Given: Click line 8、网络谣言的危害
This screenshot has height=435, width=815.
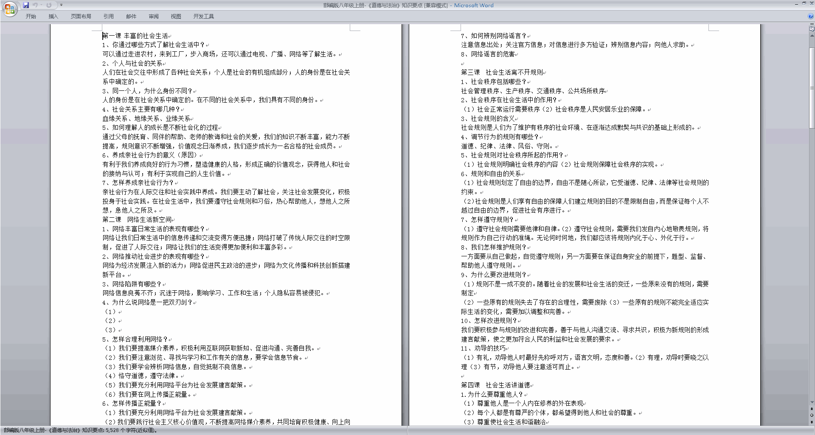Looking at the screenshot, I should [488, 54].
